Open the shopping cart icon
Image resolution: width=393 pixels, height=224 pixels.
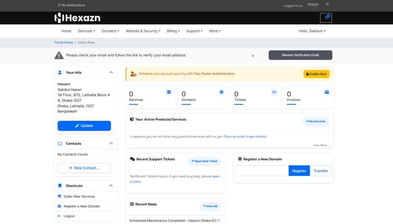click(326, 18)
